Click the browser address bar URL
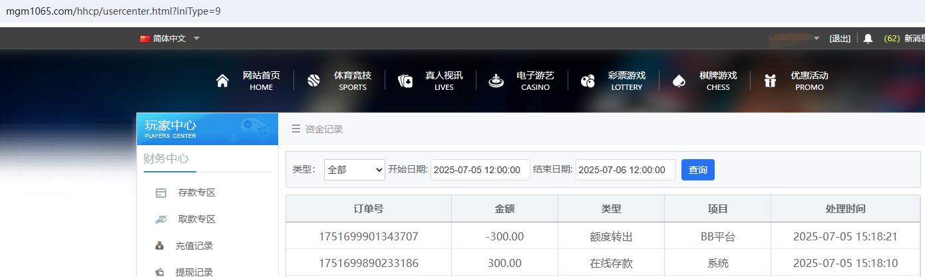The height and width of the screenshot is (277, 925). 113,11
